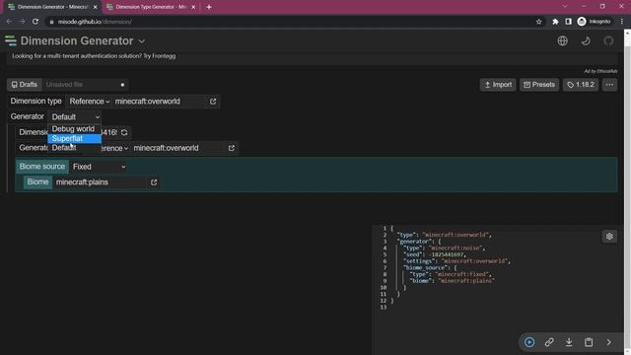Go forward in browser history

point(22,22)
